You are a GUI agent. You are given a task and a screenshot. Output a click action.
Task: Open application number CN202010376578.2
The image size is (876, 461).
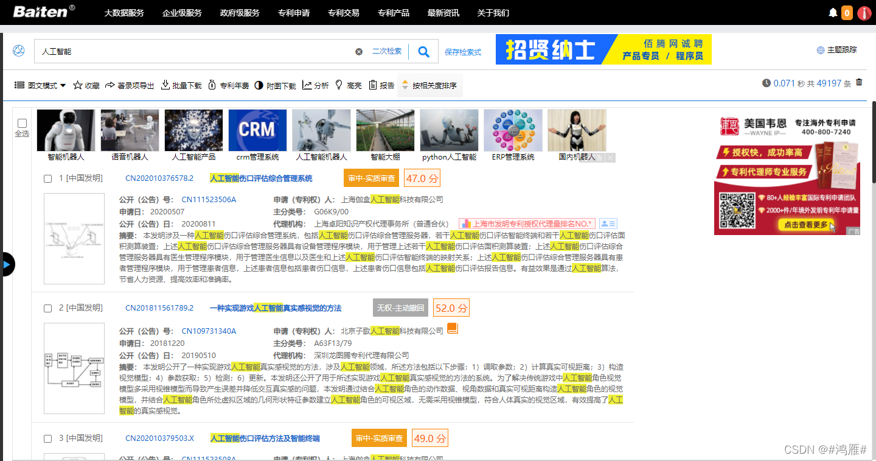pyautogui.click(x=159, y=178)
